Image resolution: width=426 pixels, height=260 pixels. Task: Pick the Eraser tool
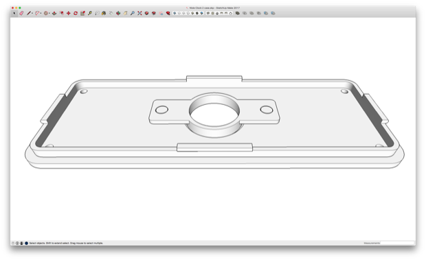click(x=21, y=13)
